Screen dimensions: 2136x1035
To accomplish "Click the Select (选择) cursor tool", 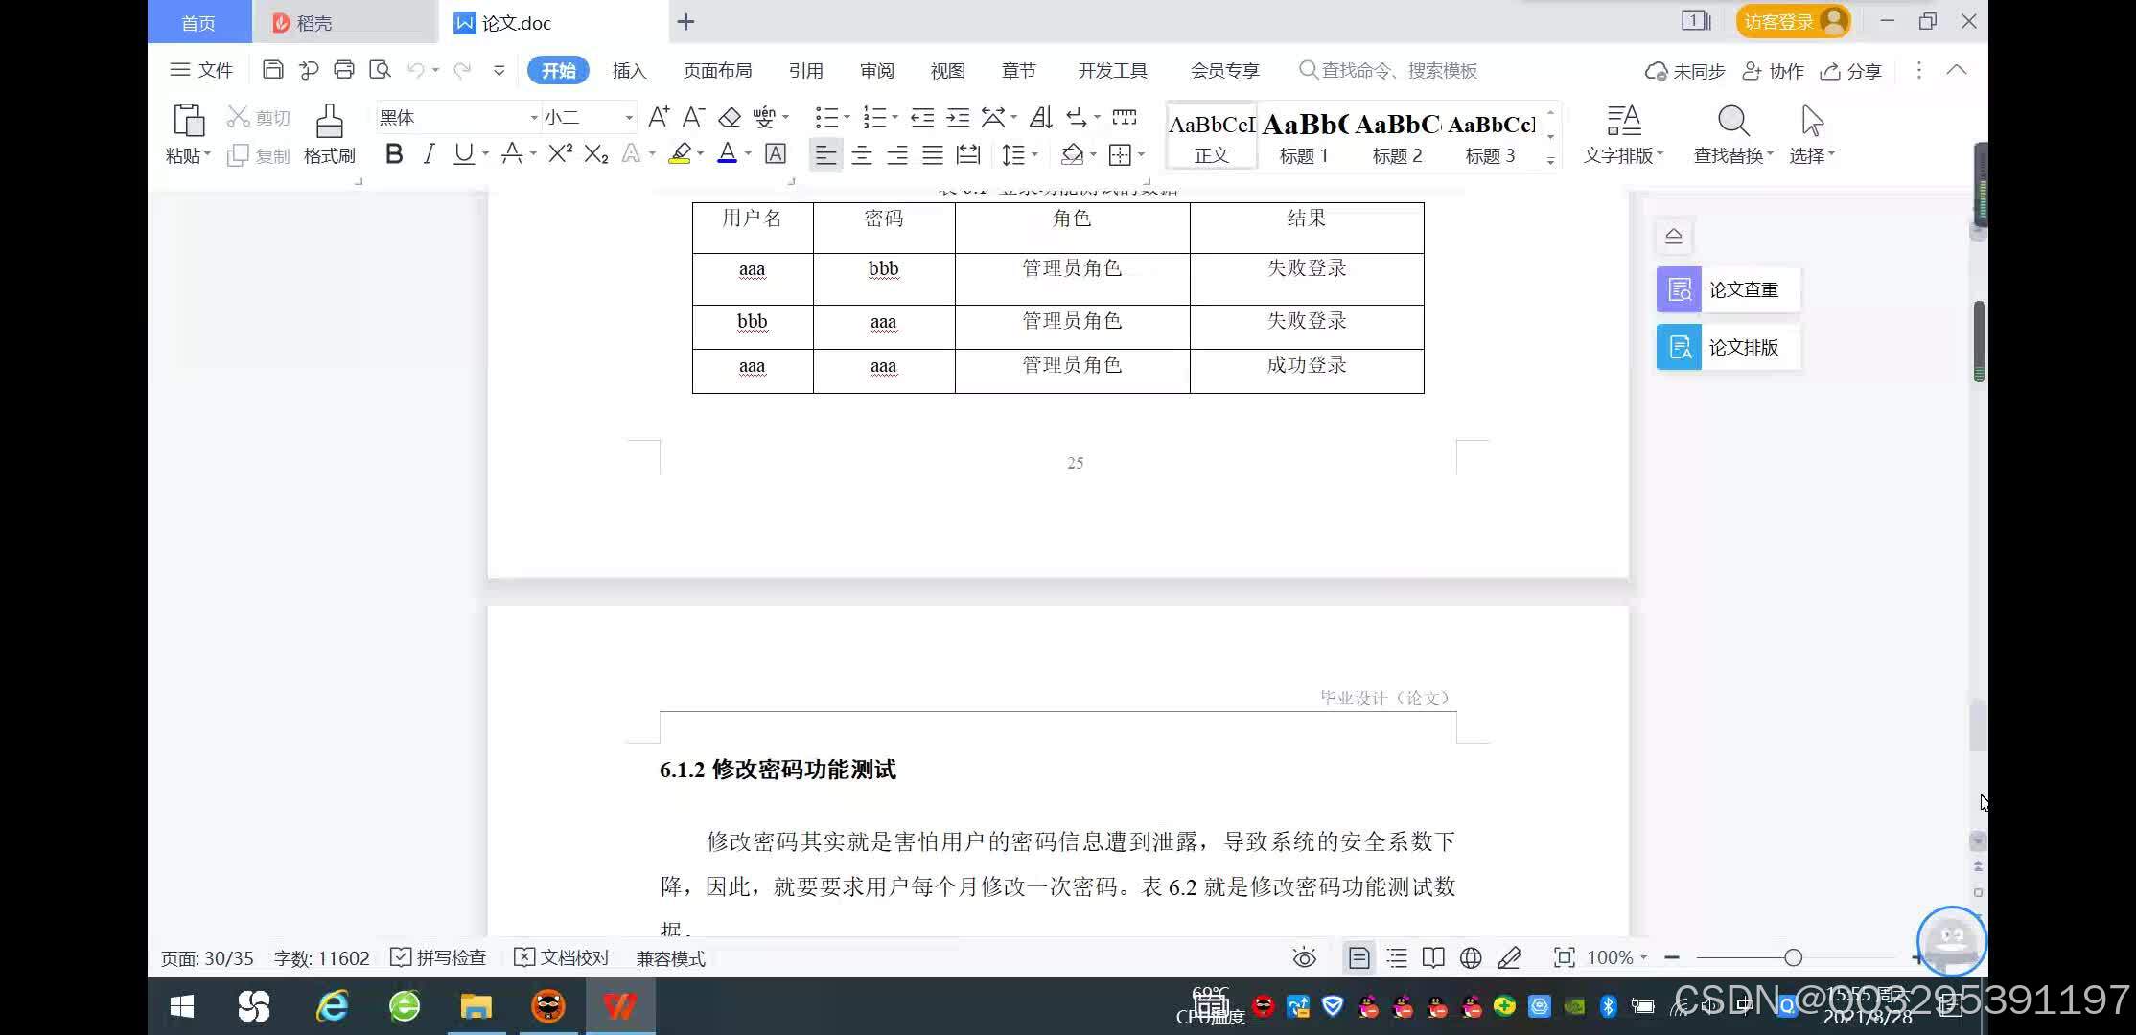I will coord(1811,134).
